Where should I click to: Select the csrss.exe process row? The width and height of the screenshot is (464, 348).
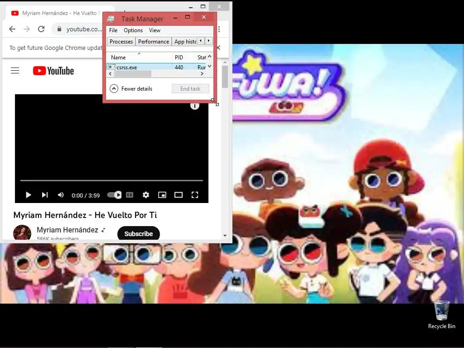click(x=156, y=67)
